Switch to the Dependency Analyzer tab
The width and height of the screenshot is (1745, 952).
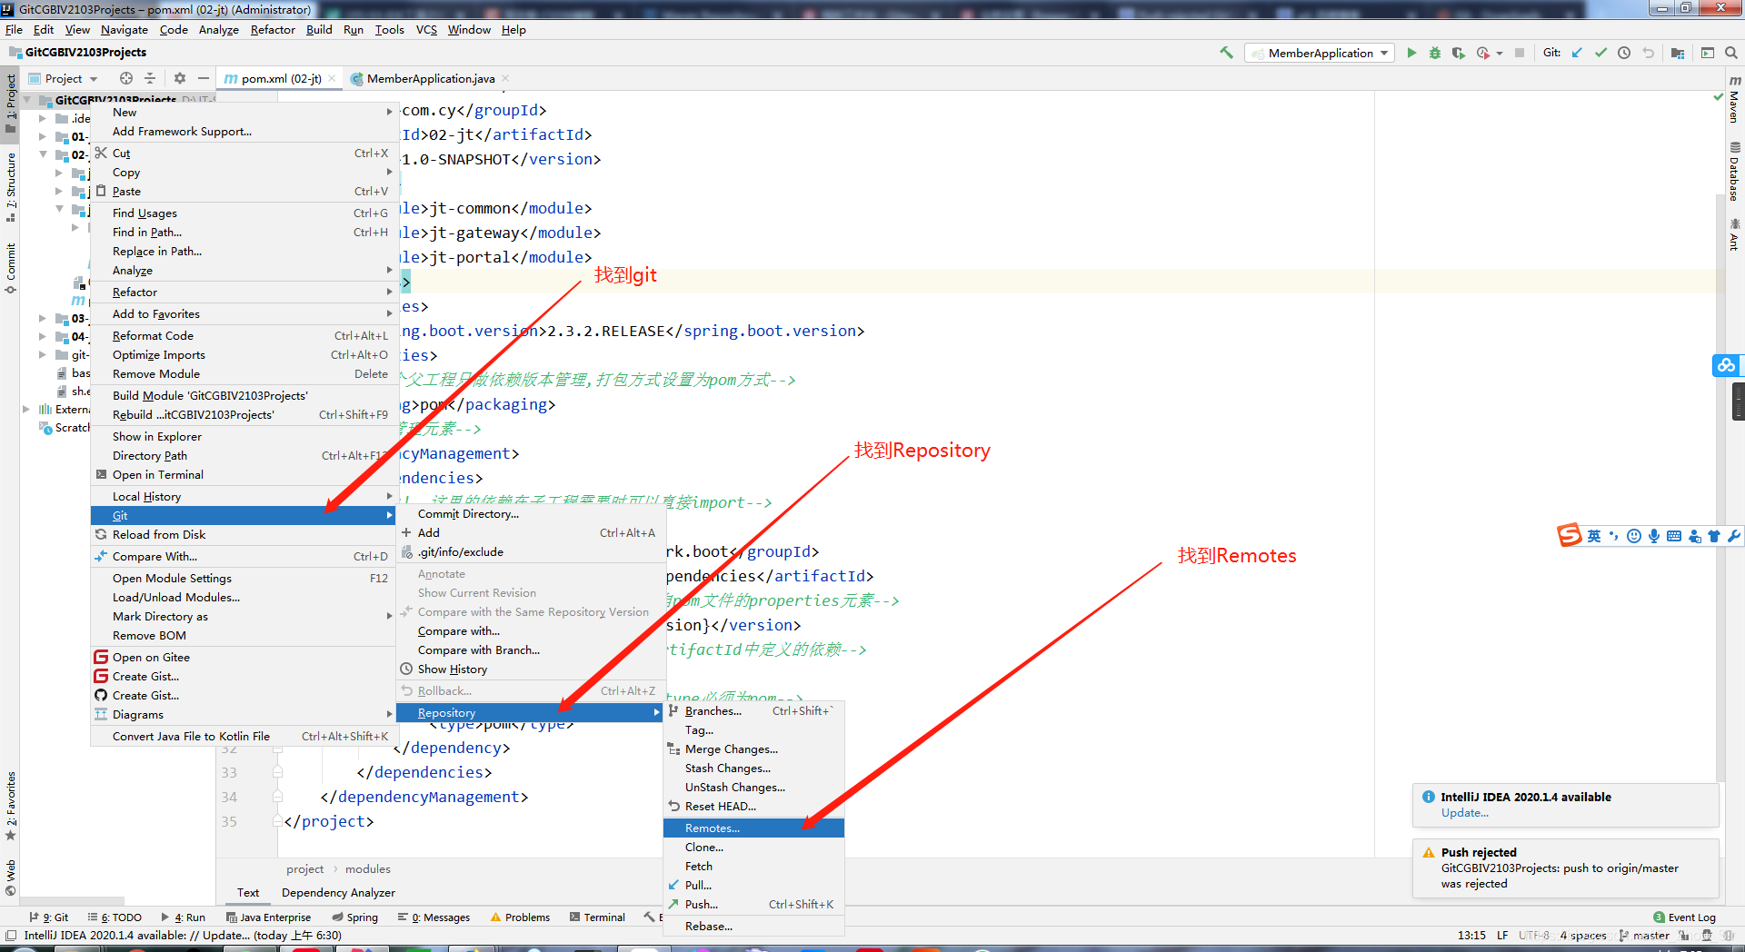pyautogui.click(x=338, y=893)
